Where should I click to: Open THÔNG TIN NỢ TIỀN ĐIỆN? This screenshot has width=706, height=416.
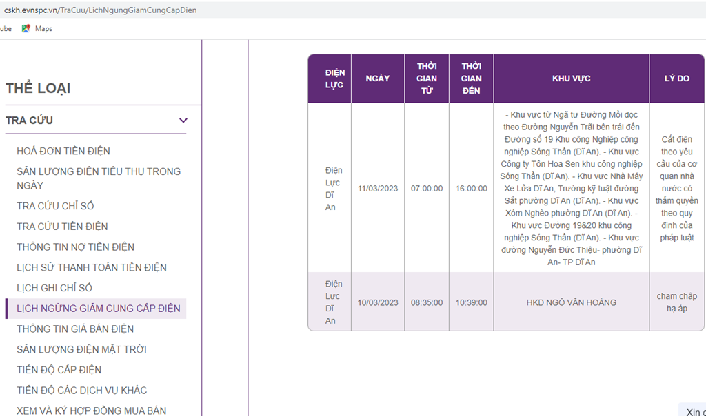pyautogui.click(x=75, y=247)
